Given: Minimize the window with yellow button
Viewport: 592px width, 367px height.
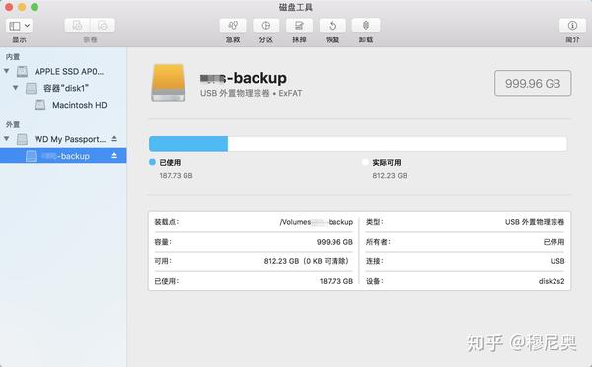Looking at the screenshot, I should click(22, 7).
